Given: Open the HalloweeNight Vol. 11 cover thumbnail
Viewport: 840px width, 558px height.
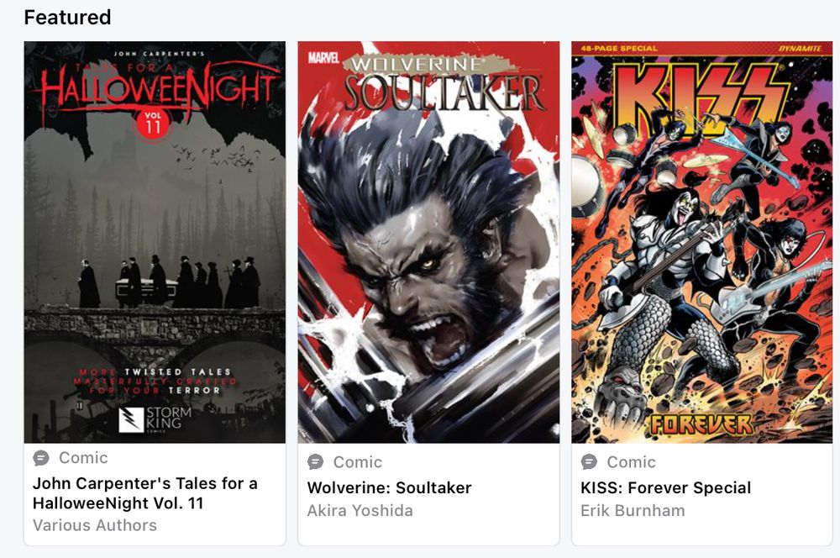Looking at the screenshot, I should pos(155,242).
